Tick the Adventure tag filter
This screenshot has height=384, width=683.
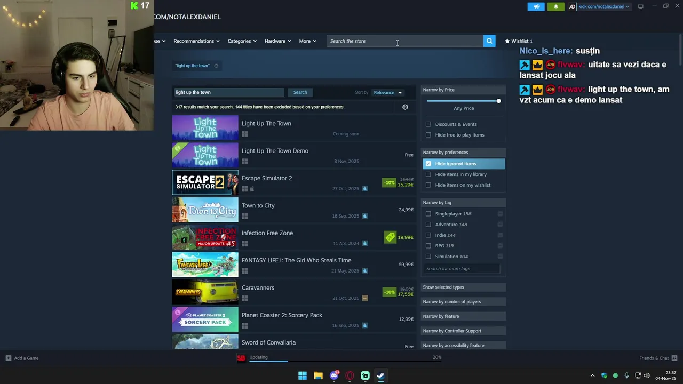tap(428, 225)
